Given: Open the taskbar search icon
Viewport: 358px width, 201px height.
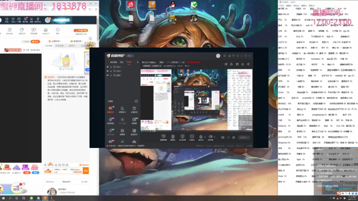Looking at the screenshot, I should point(10,198).
